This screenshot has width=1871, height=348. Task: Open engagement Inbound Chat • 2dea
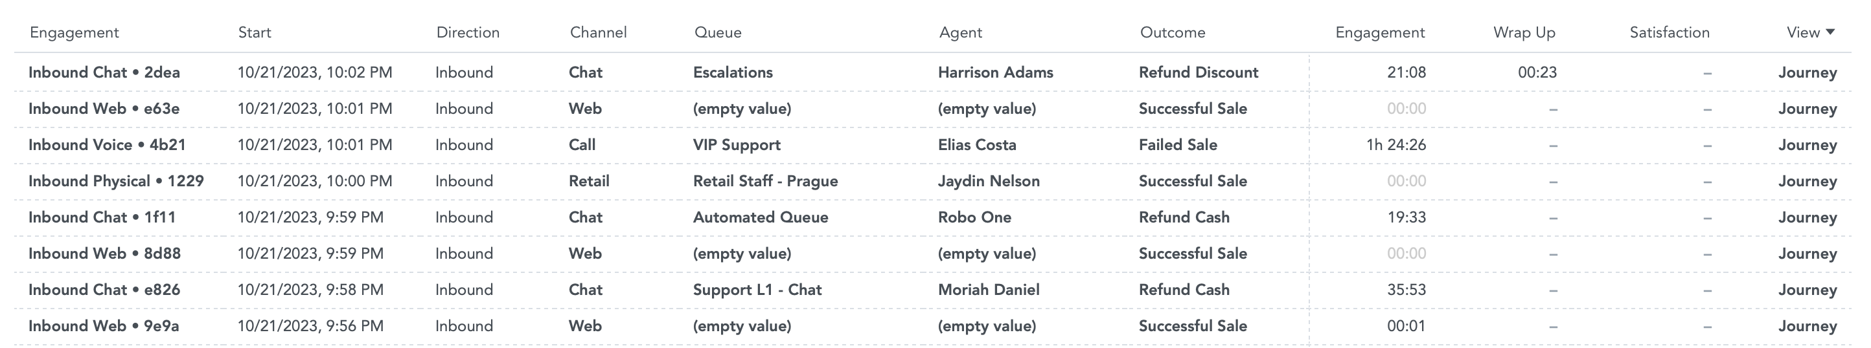(x=104, y=72)
